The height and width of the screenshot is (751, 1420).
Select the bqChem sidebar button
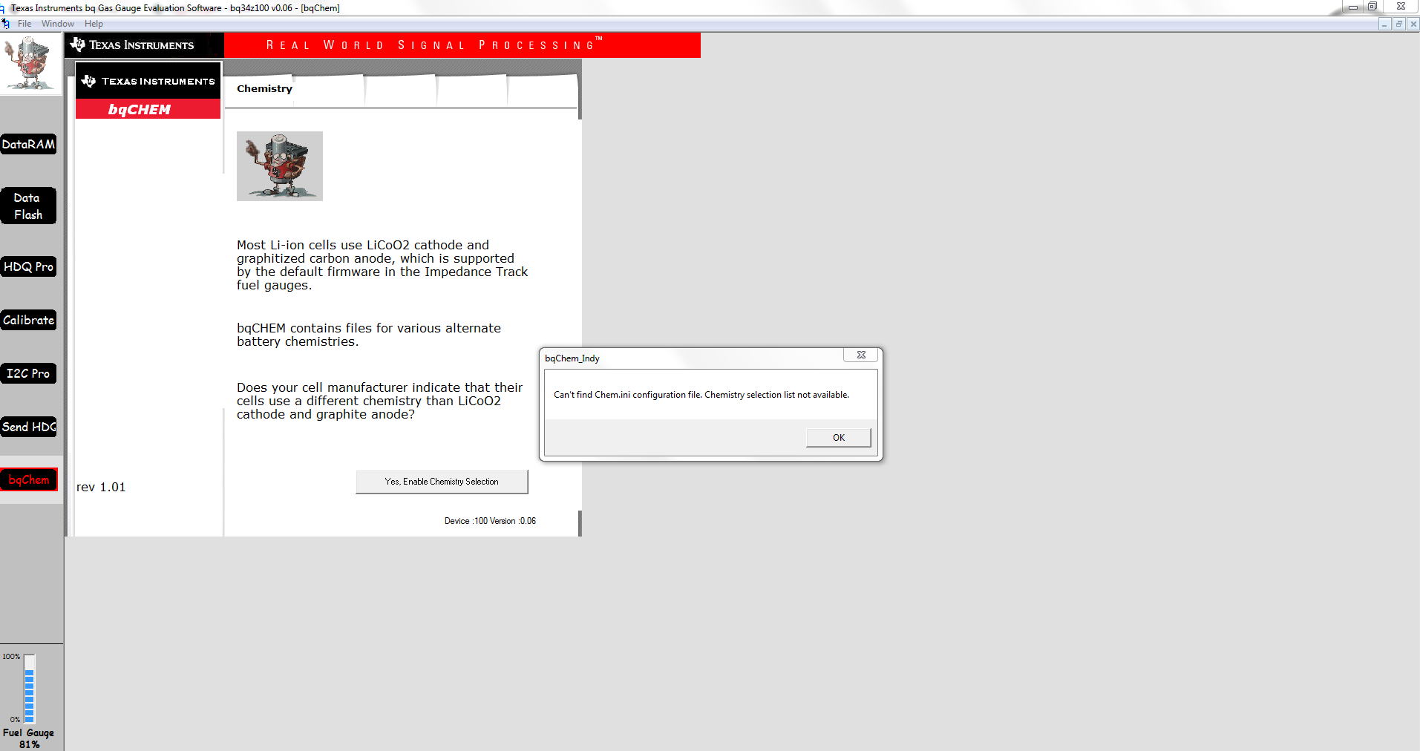click(x=28, y=479)
